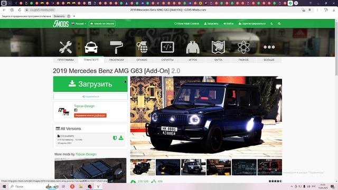Open Topcar-Design link under More mods by

[x=86, y=154]
